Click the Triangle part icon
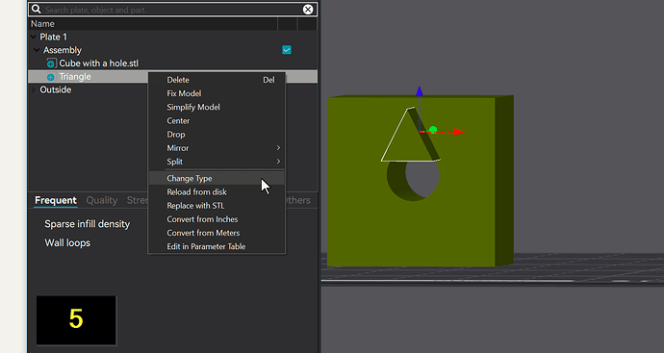 click(x=51, y=77)
